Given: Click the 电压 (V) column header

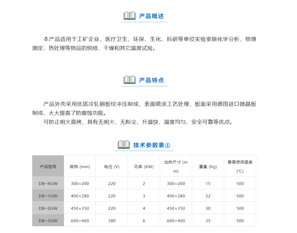Looking at the screenshot, I should (112, 166).
